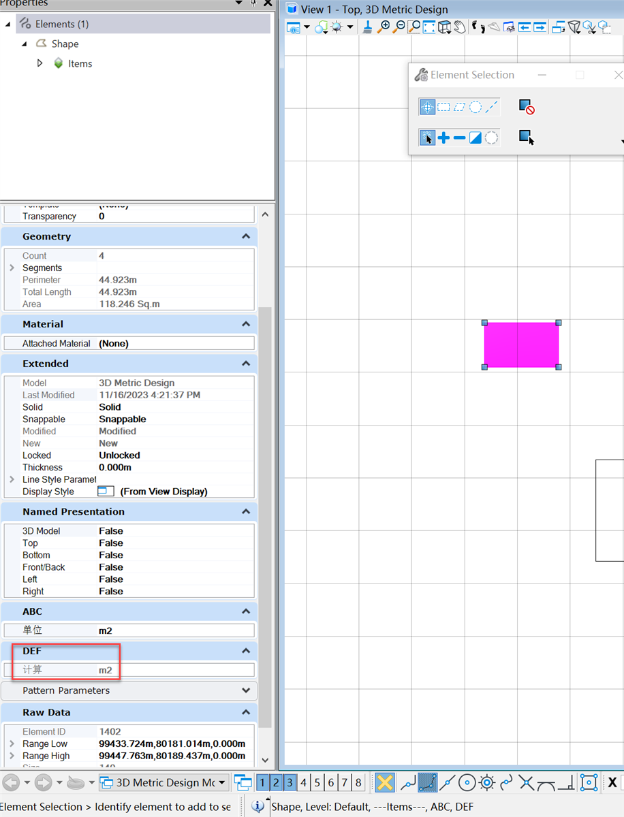
Task: Click the Add selection mode plus icon
Action: tap(443, 138)
